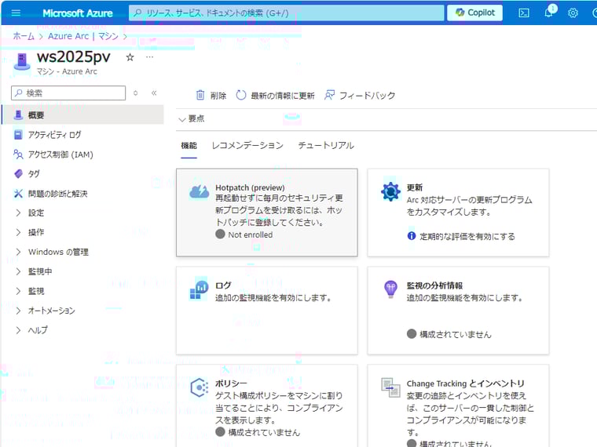The image size is (597, 447).
Task: Click 最新の情報に更新 refresh button
Action: click(275, 96)
